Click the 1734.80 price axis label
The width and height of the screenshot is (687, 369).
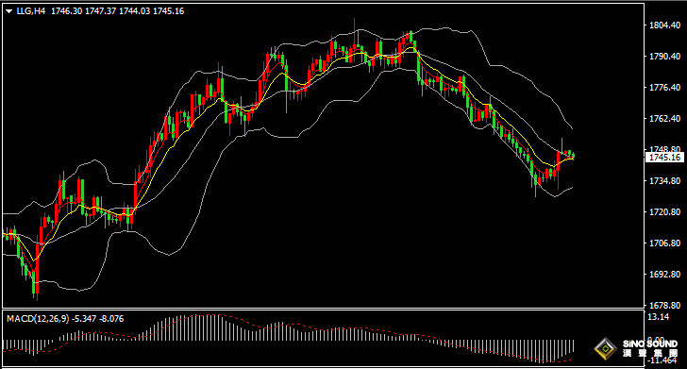664,180
